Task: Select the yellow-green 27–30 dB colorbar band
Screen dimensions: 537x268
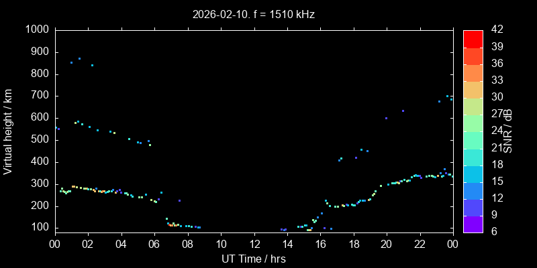Action: point(473,106)
